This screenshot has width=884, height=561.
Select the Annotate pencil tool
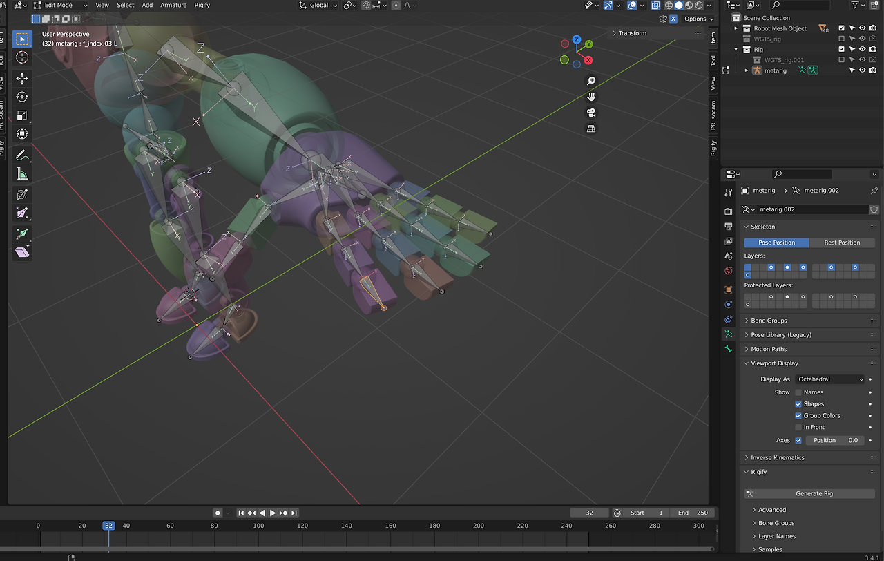point(22,155)
